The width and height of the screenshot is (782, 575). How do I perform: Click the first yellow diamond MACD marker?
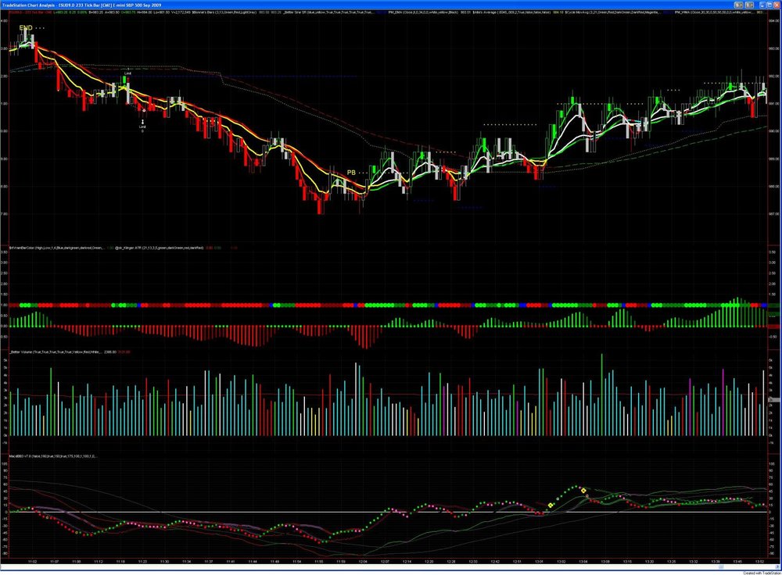click(x=551, y=505)
